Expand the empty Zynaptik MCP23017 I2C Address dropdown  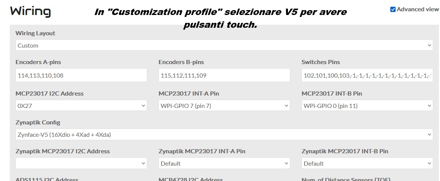81,163
